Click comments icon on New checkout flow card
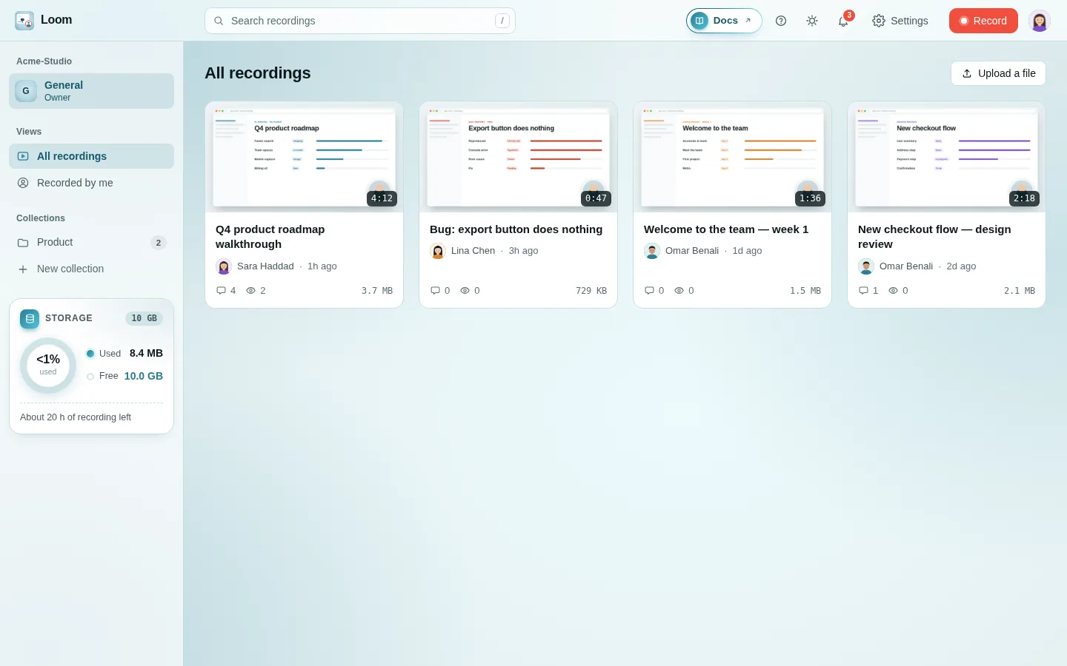This screenshot has height=666, width=1067. (863, 291)
